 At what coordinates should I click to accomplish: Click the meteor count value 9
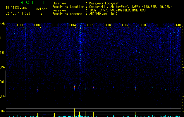[42, 13]
